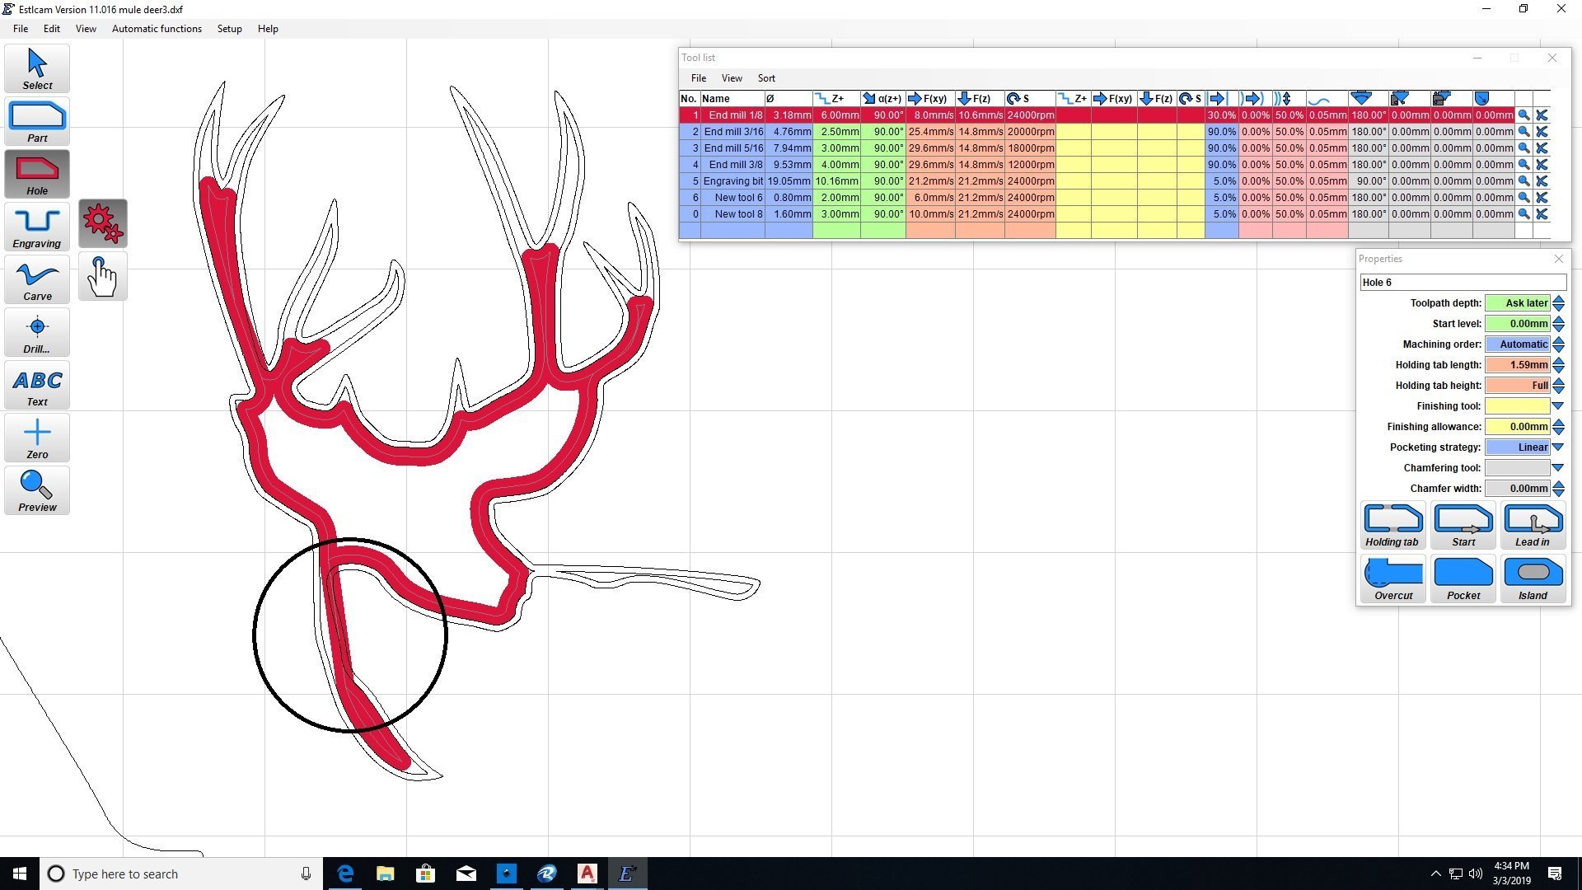Pick the Engraving tool
Screen dimensions: 1582x890
point(37,227)
